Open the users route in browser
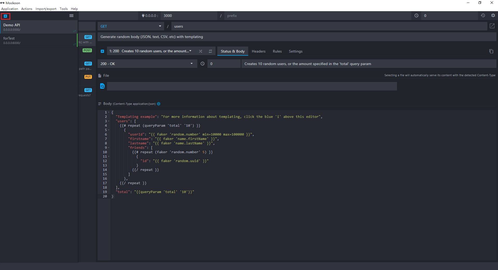498x270 pixels. point(492,26)
